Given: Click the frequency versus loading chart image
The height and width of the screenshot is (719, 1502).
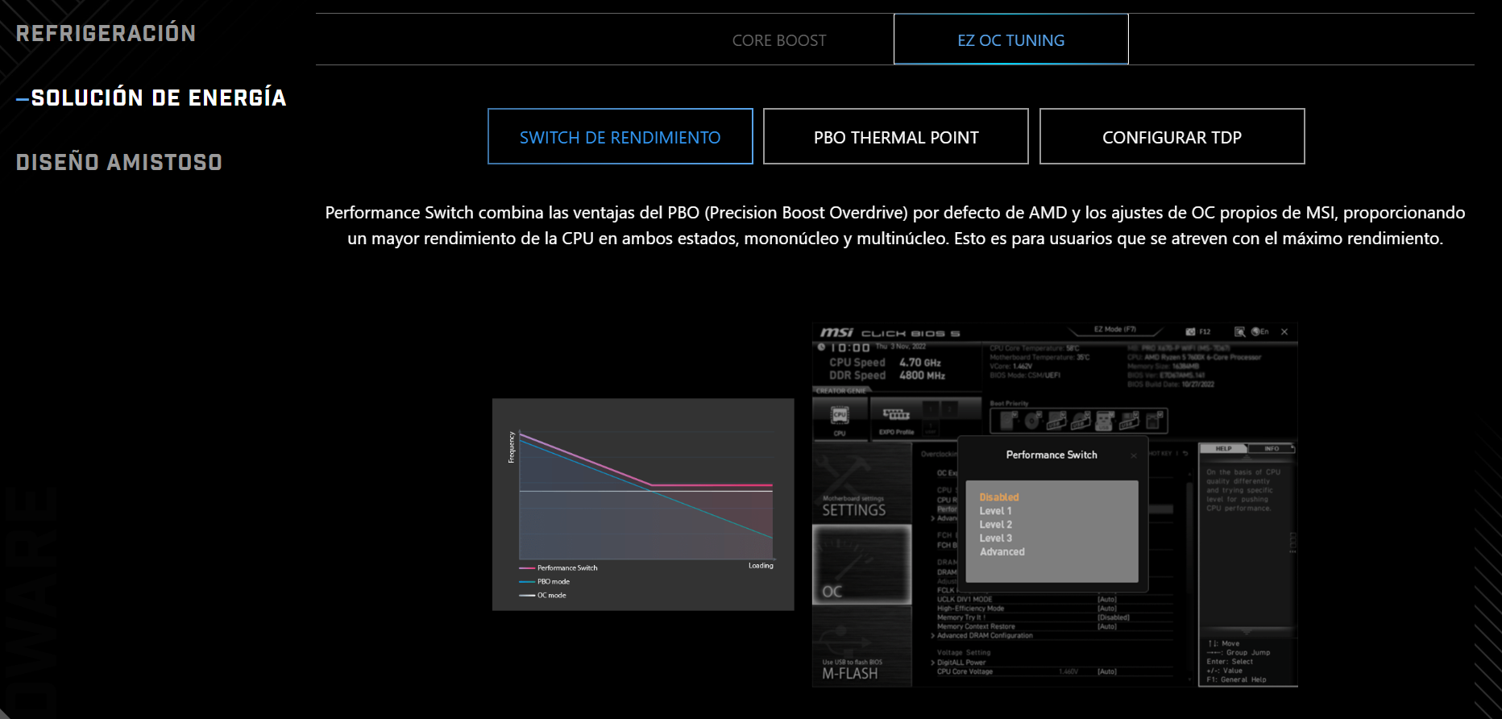Looking at the screenshot, I should 643,505.
